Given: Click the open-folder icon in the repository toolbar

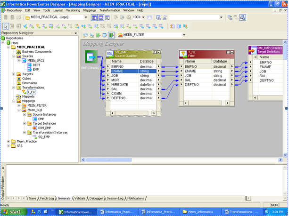Looking at the screenshot, I should 19,17.
